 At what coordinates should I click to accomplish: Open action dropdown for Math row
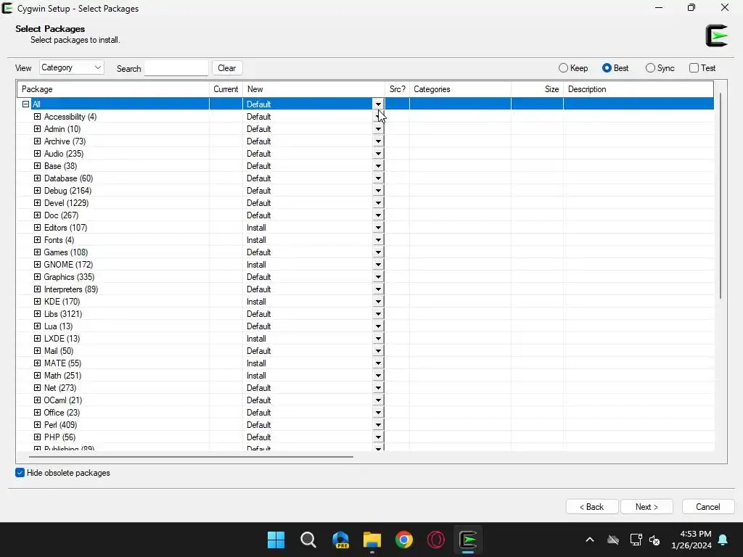click(378, 376)
